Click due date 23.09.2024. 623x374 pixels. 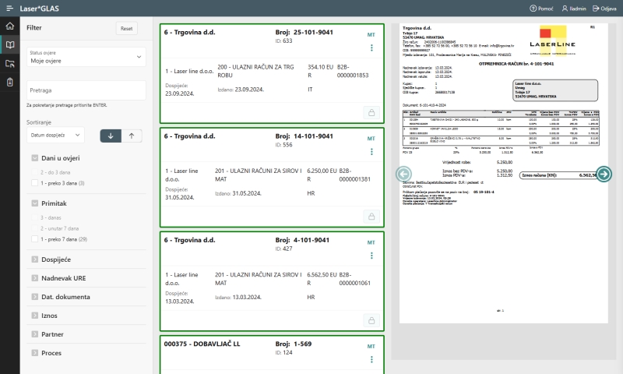point(180,93)
